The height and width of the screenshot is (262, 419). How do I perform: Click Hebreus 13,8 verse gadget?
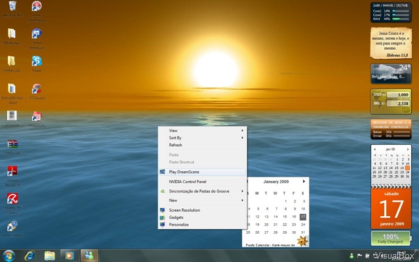[391, 43]
